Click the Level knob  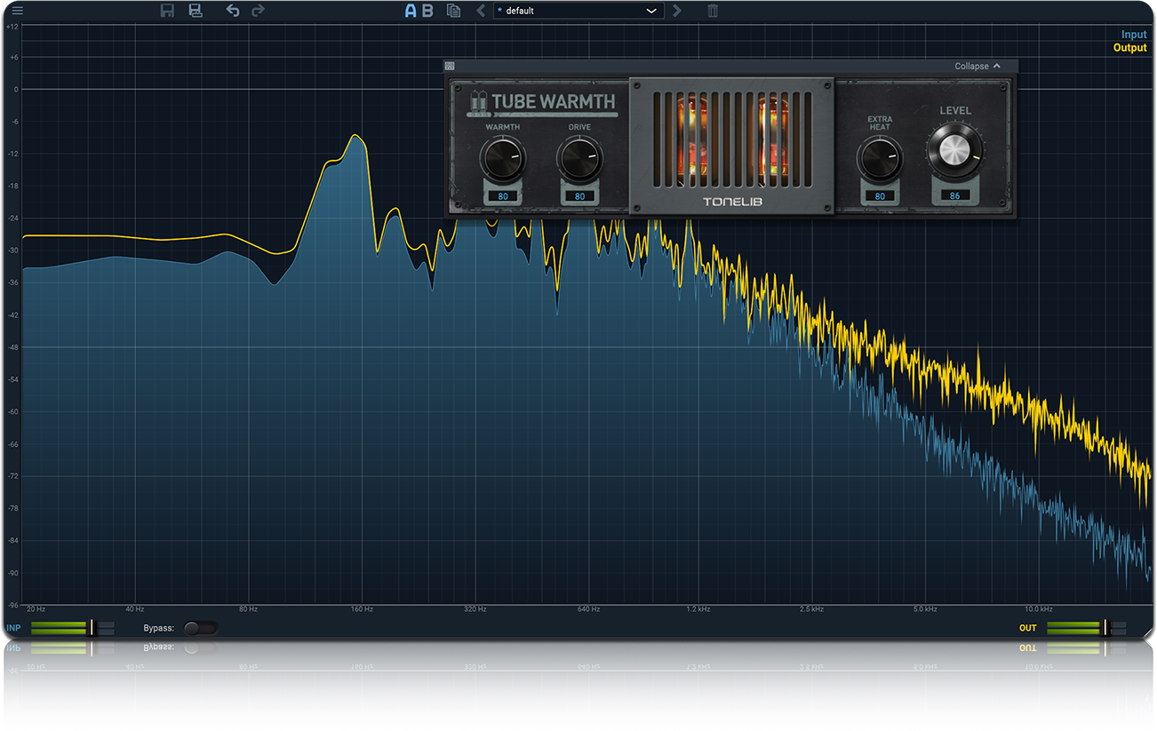point(954,149)
